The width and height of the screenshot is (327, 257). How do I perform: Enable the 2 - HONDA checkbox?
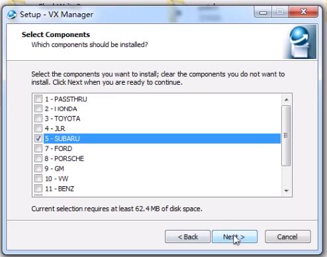pos(38,109)
